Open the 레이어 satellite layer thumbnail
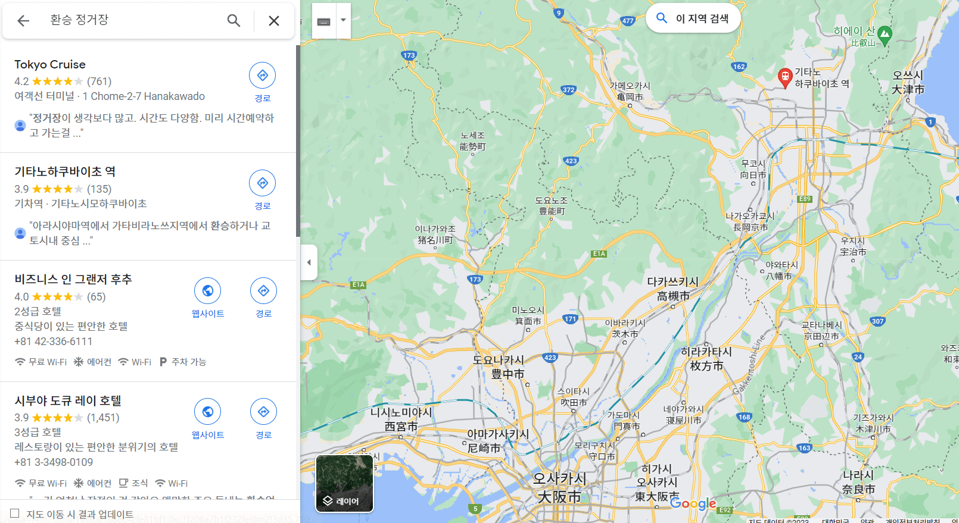 pyautogui.click(x=345, y=483)
